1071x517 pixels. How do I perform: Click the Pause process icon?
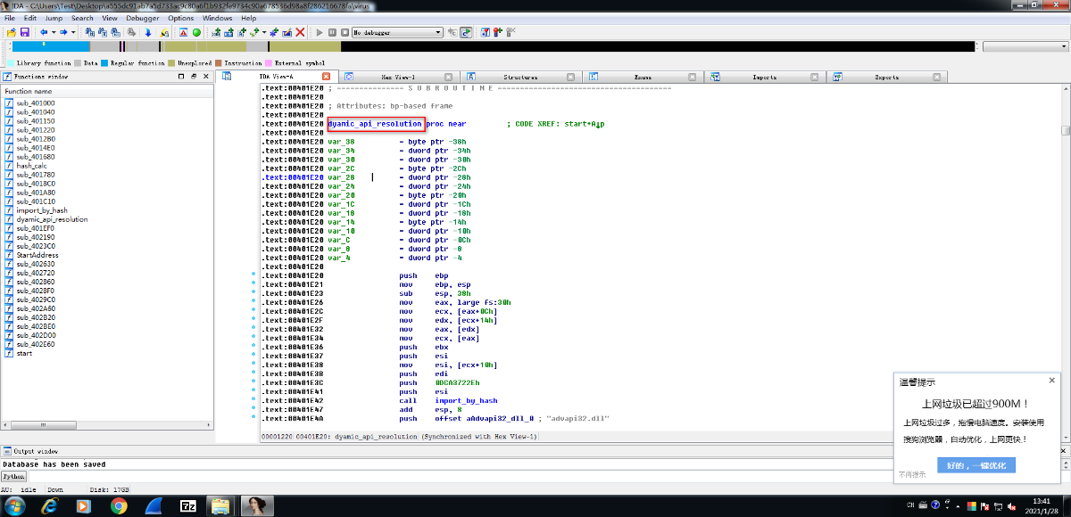pyautogui.click(x=332, y=32)
